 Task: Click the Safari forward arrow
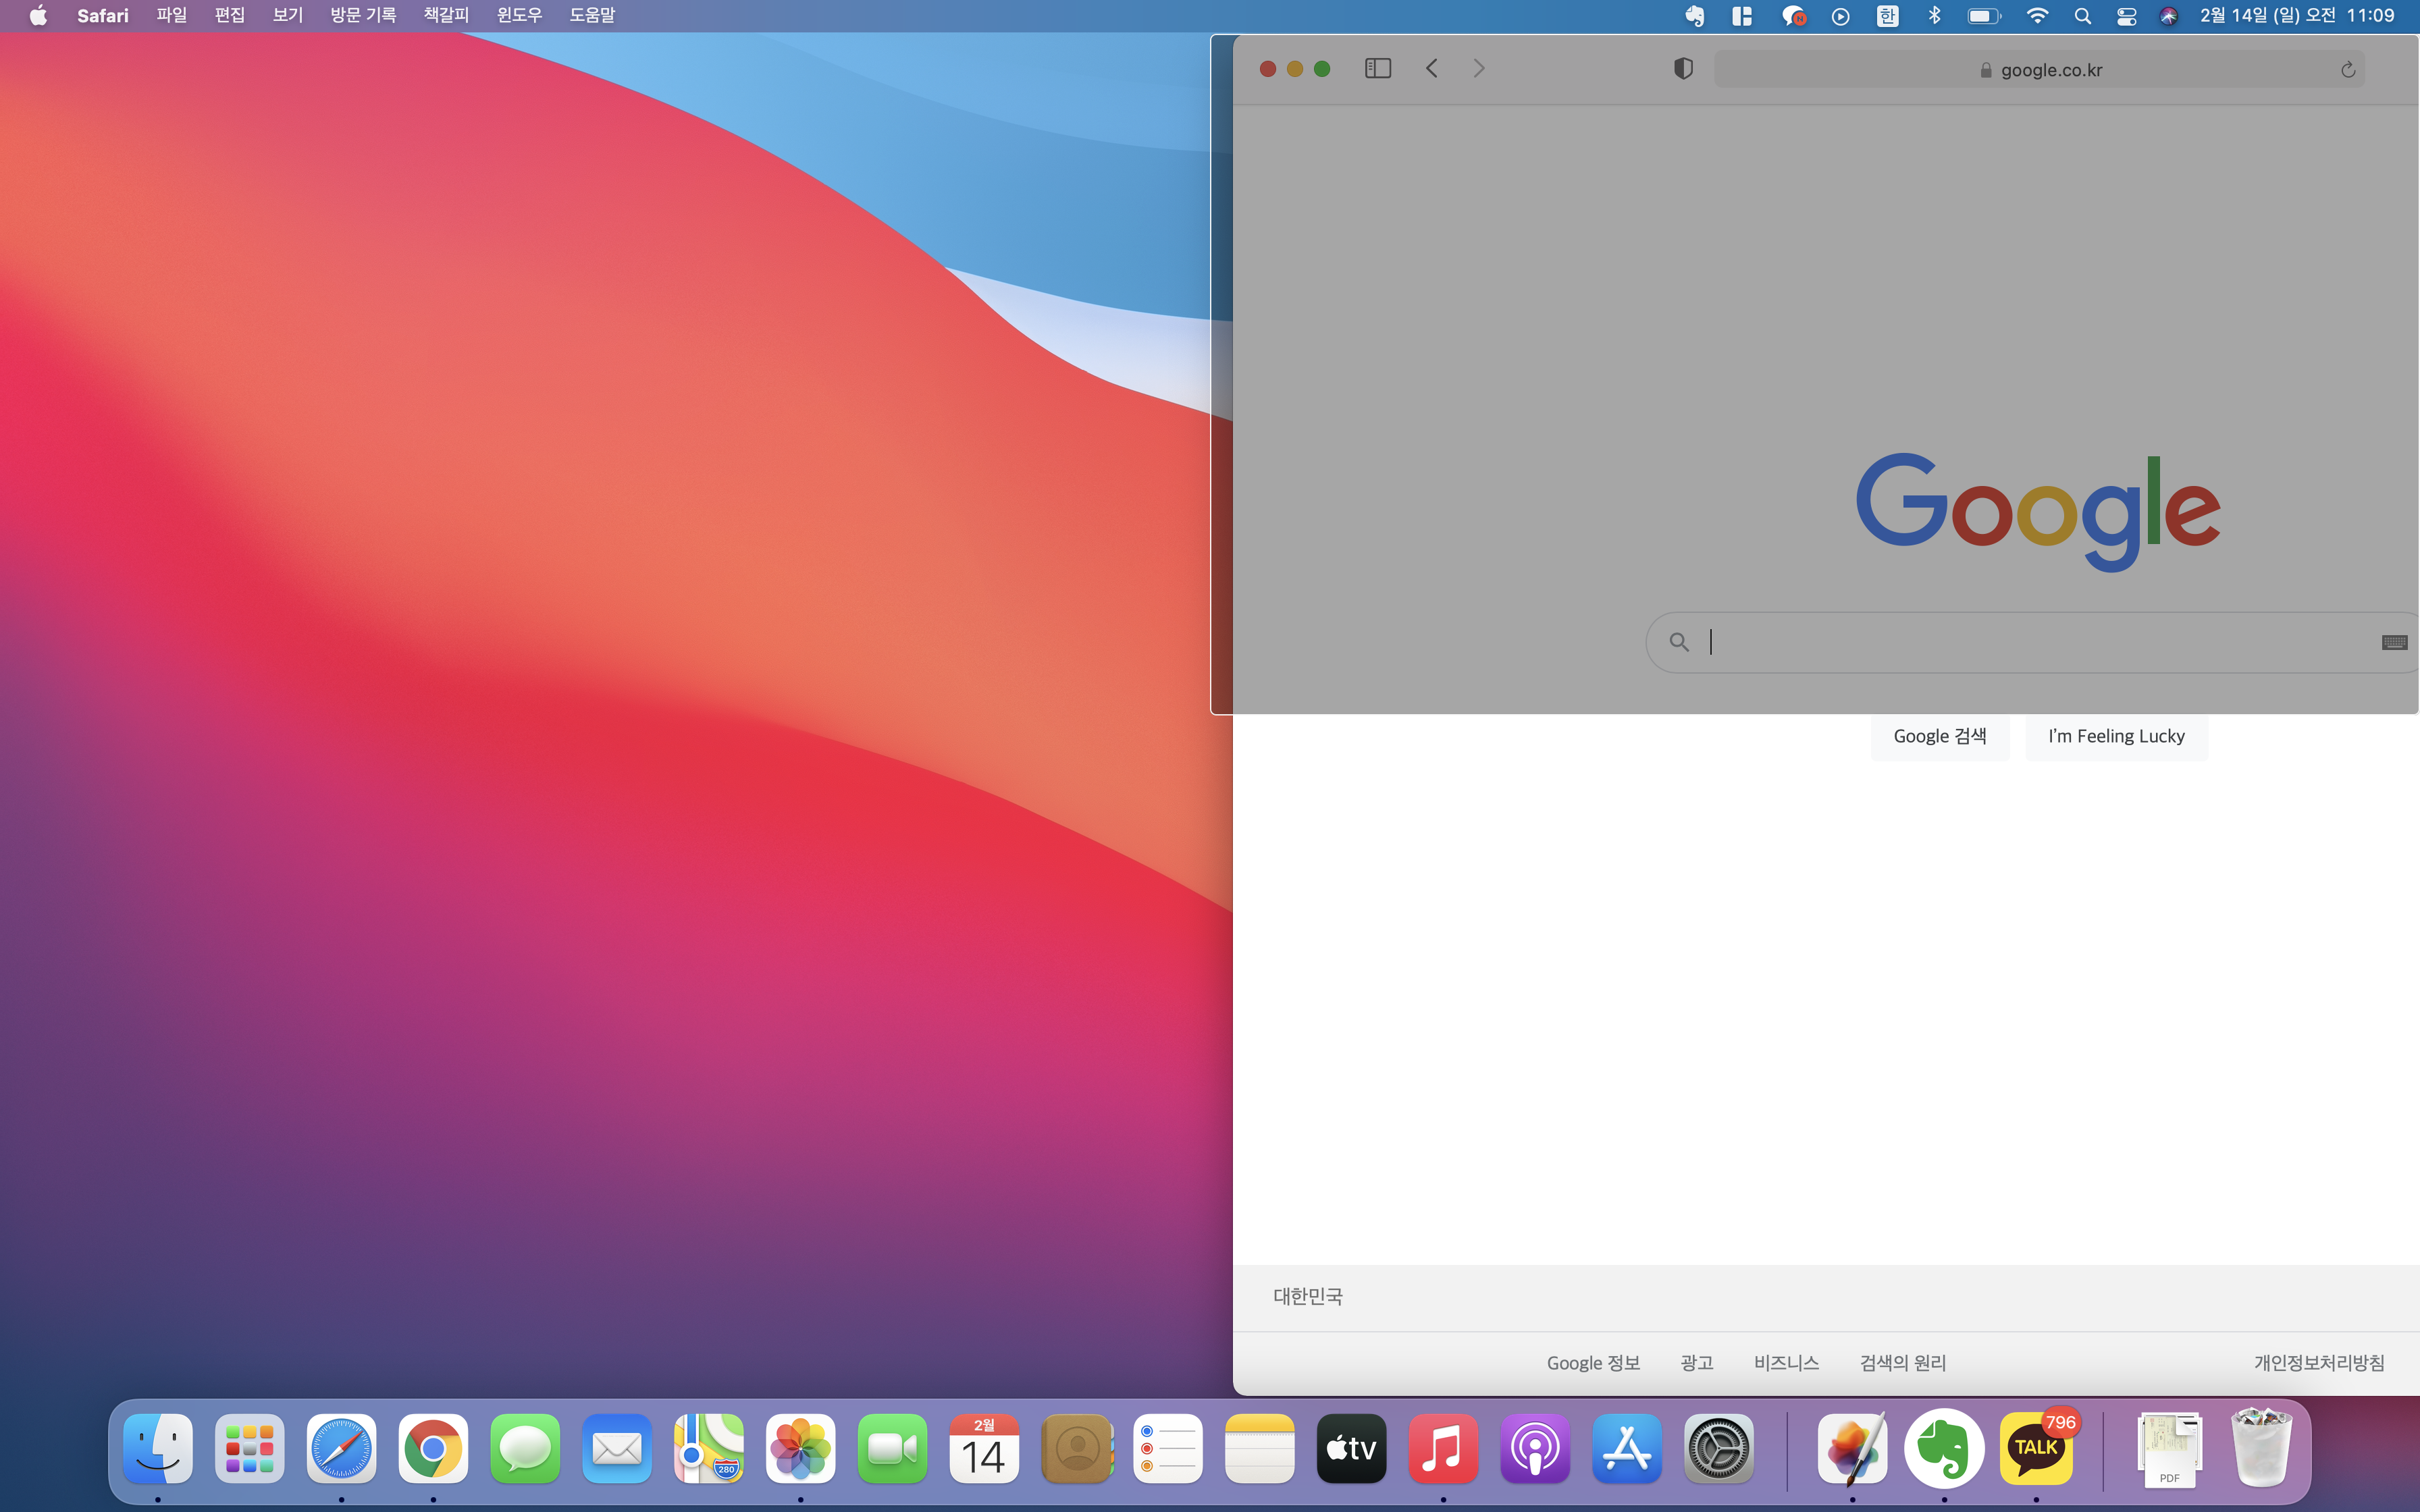(1479, 68)
